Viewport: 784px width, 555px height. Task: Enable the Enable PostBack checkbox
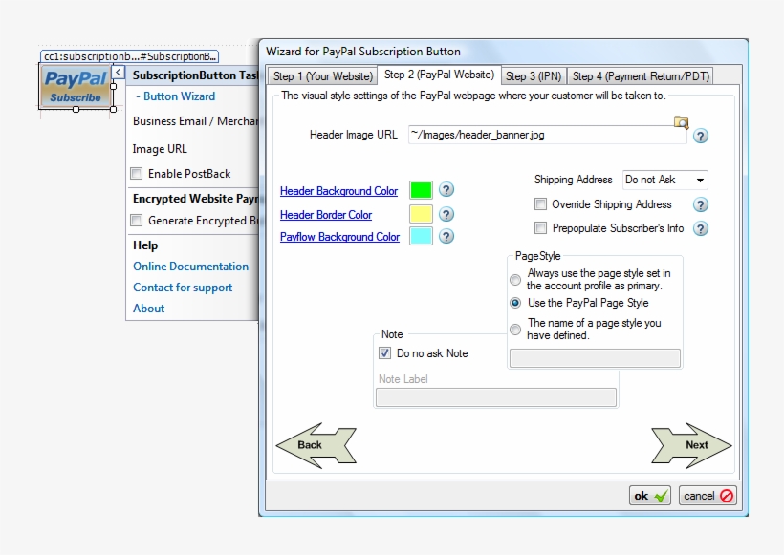(136, 171)
